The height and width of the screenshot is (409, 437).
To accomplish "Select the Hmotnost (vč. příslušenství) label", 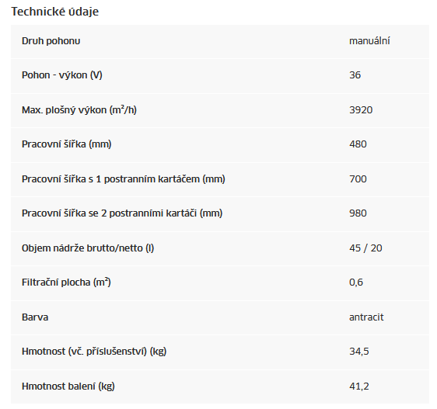I will click(x=94, y=352).
